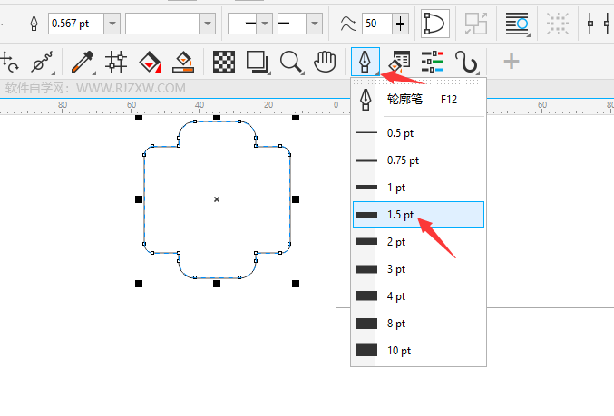Choose 轮廓笔 F12 from the flyout
The height and width of the screenshot is (416, 614).
[x=418, y=100]
